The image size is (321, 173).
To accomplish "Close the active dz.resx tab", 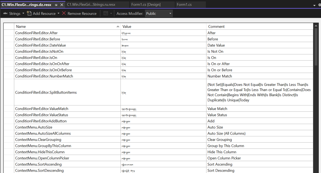I will coord(62,5).
